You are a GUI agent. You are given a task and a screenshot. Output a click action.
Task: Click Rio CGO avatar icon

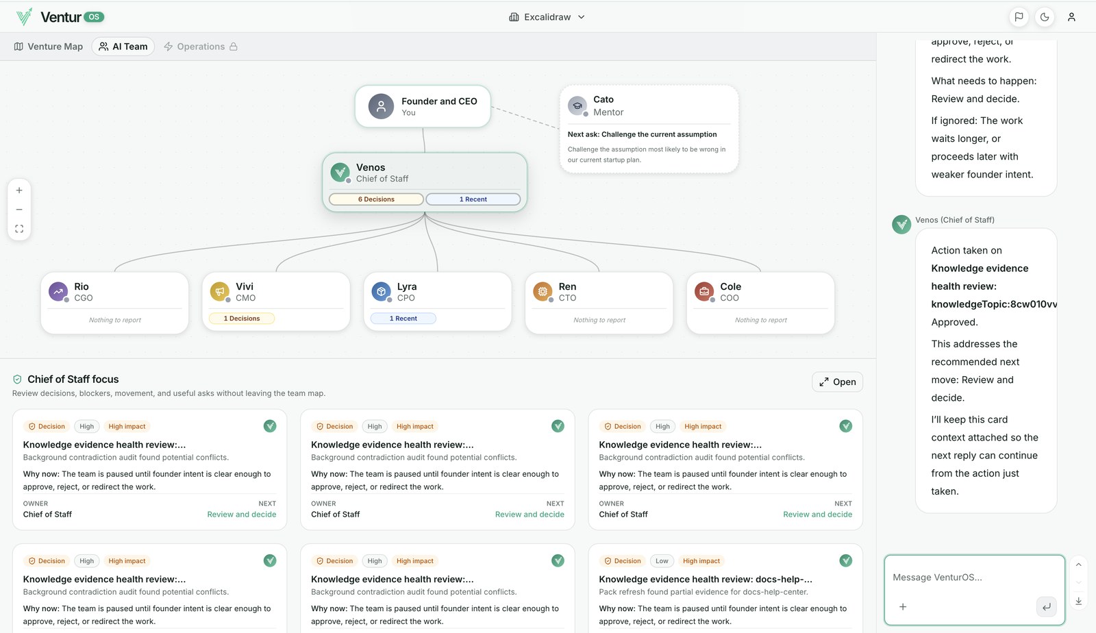58,291
